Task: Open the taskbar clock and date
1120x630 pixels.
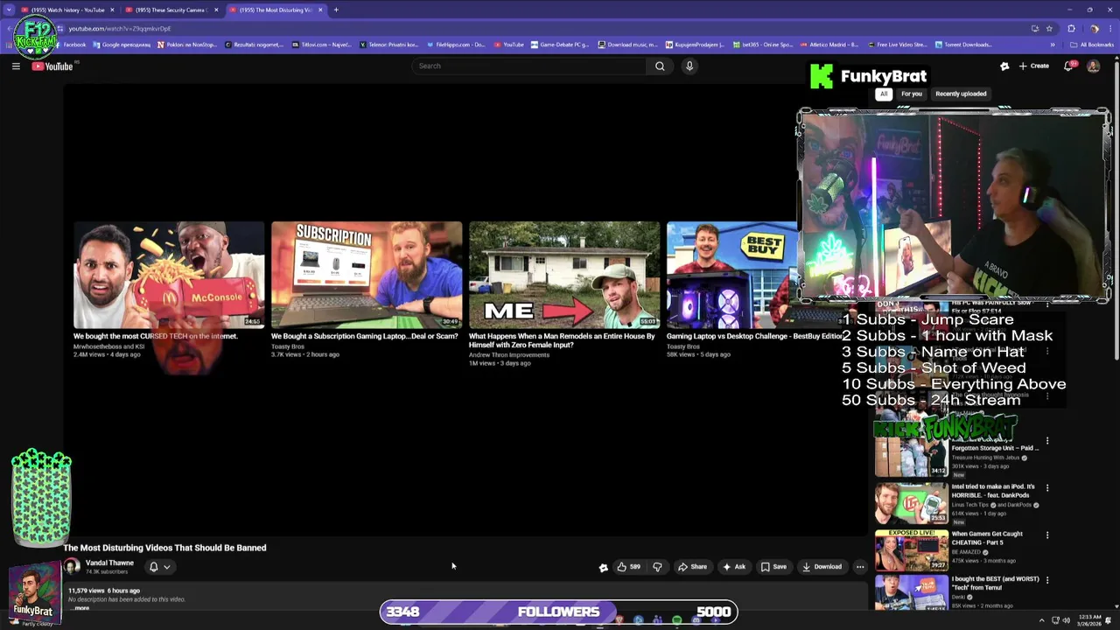Action: tap(1090, 620)
